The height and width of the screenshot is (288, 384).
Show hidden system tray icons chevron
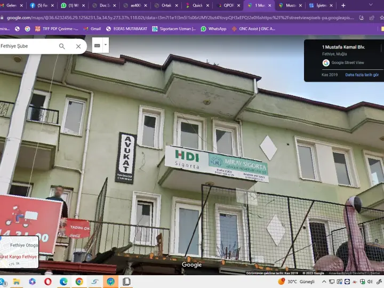[324, 282]
